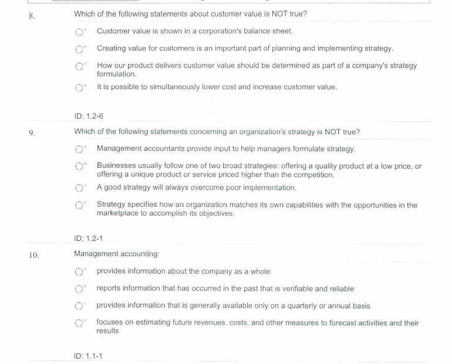The image size is (452, 364).
Task: Select 'generally available only on a quarterly or annual basis'
Action: coord(79,306)
